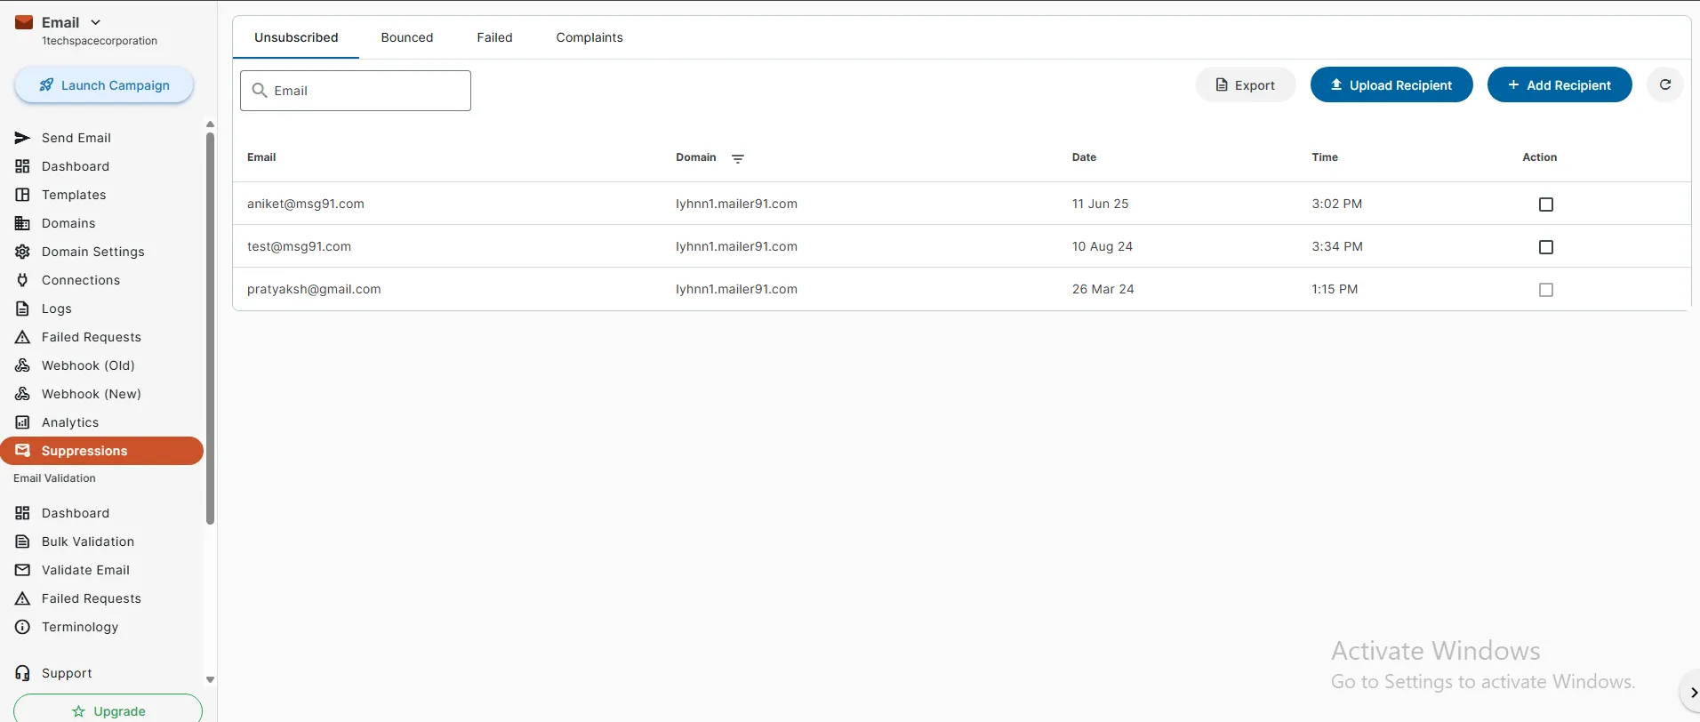This screenshot has height=722, width=1700.
Task: Open Webhook (New) sidebar item
Action: tap(91, 394)
